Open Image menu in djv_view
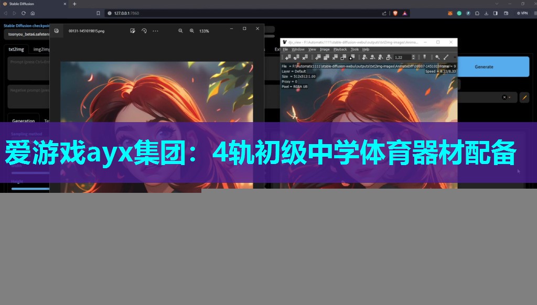This screenshot has height=305, width=537. [325, 49]
